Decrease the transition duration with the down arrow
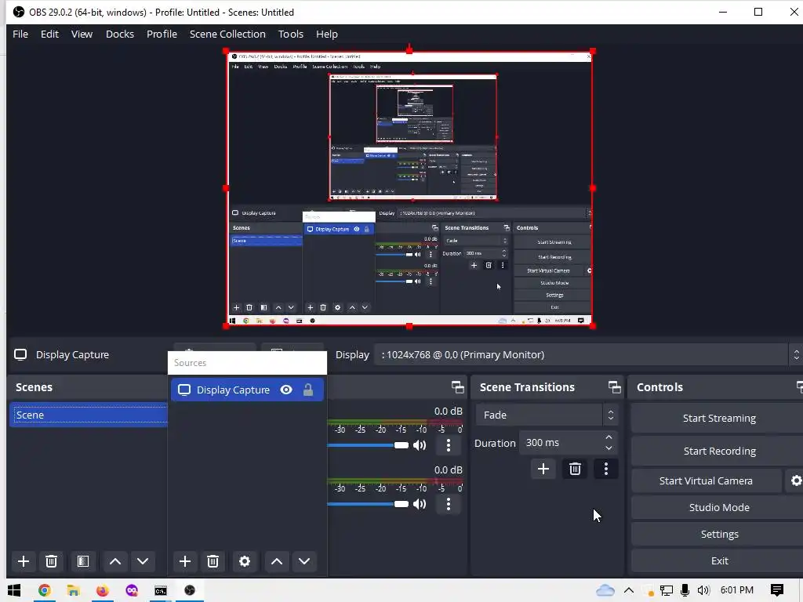This screenshot has height=602, width=803. [x=609, y=448]
